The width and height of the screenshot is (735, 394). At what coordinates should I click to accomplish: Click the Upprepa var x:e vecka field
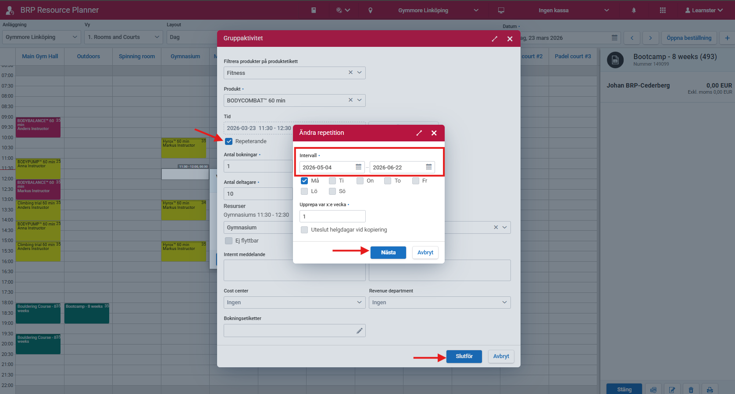332,216
